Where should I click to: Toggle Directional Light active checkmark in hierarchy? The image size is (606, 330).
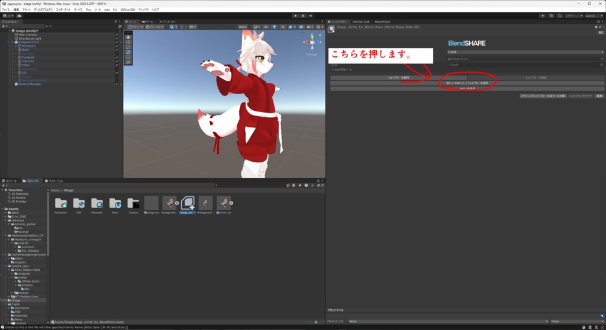coord(117,39)
